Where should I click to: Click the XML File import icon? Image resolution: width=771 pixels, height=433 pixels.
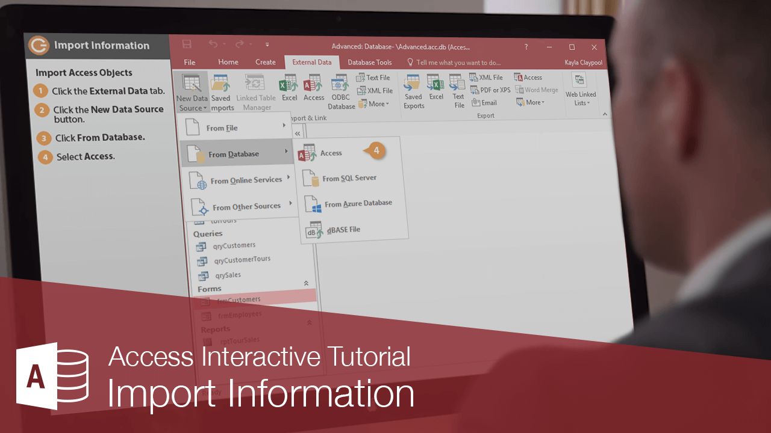coord(375,89)
